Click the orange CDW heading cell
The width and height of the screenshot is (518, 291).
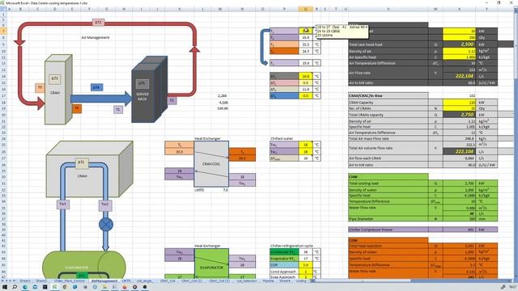(388, 241)
